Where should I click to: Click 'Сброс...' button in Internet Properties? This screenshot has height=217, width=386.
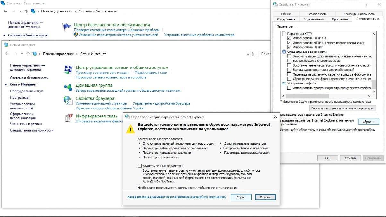[369, 122]
